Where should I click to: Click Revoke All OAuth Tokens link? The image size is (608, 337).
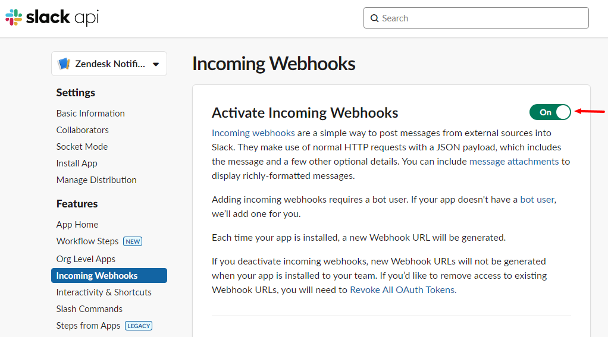[x=402, y=290]
